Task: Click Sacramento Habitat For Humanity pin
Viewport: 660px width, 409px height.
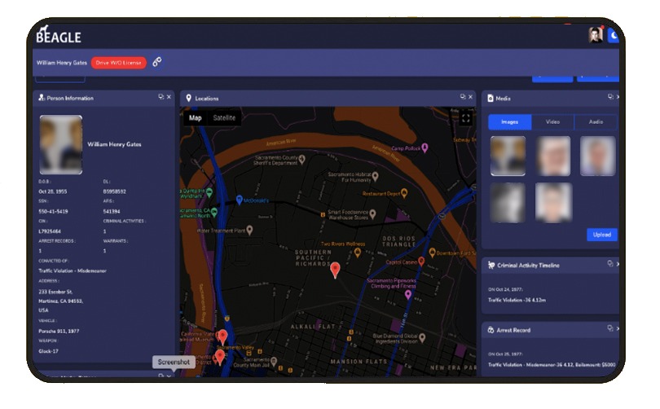Action: pos(375,176)
